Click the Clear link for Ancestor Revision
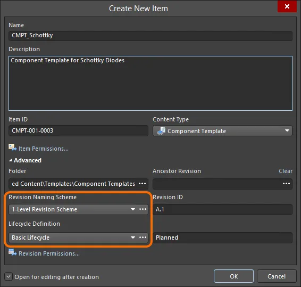 pyautogui.click(x=286, y=171)
